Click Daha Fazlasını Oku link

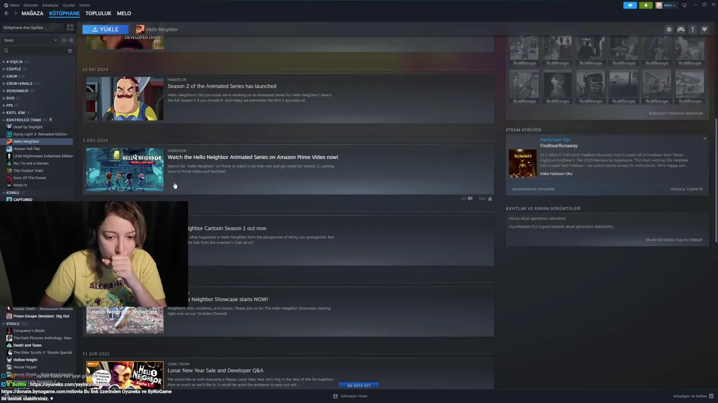(x=556, y=174)
